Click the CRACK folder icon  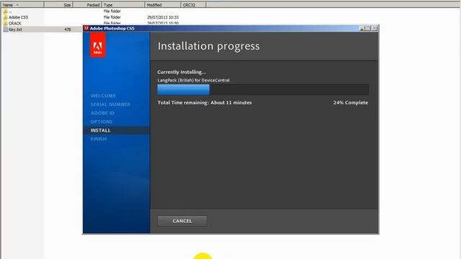[5, 23]
